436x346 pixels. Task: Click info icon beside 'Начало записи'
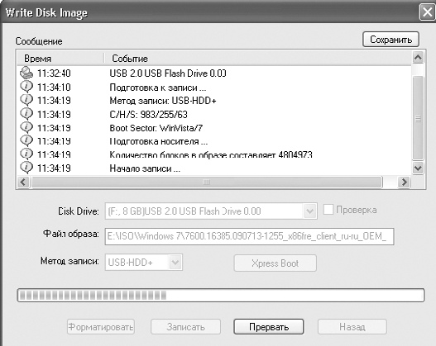26,168
